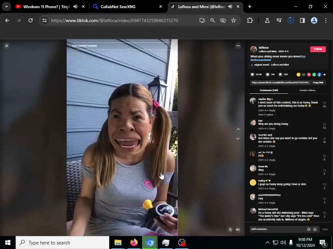
Task: Open the lafloca username link
Action: pyautogui.click(x=263, y=48)
